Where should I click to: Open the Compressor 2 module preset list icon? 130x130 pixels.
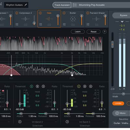point(17,24)
